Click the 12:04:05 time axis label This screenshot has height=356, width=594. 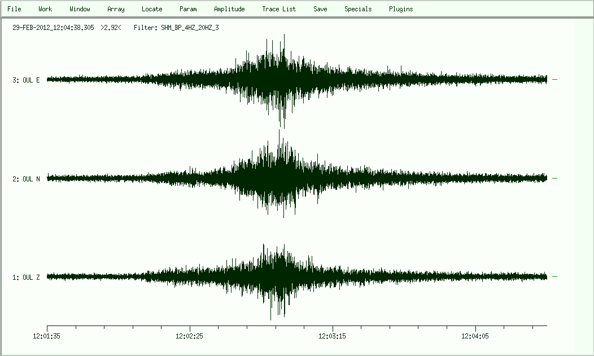click(x=476, y=336)
